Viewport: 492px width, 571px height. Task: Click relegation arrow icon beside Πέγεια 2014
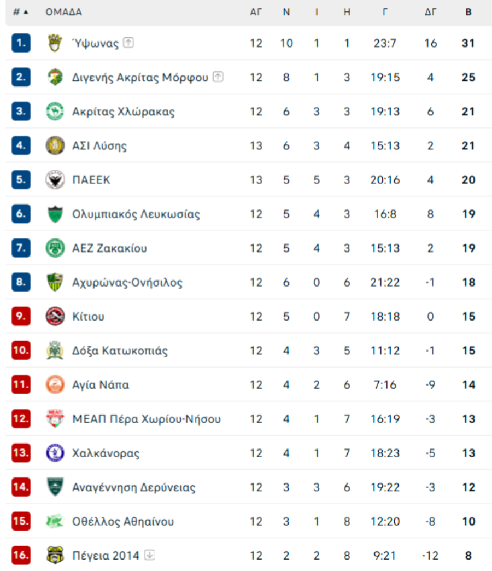(150, 555)
